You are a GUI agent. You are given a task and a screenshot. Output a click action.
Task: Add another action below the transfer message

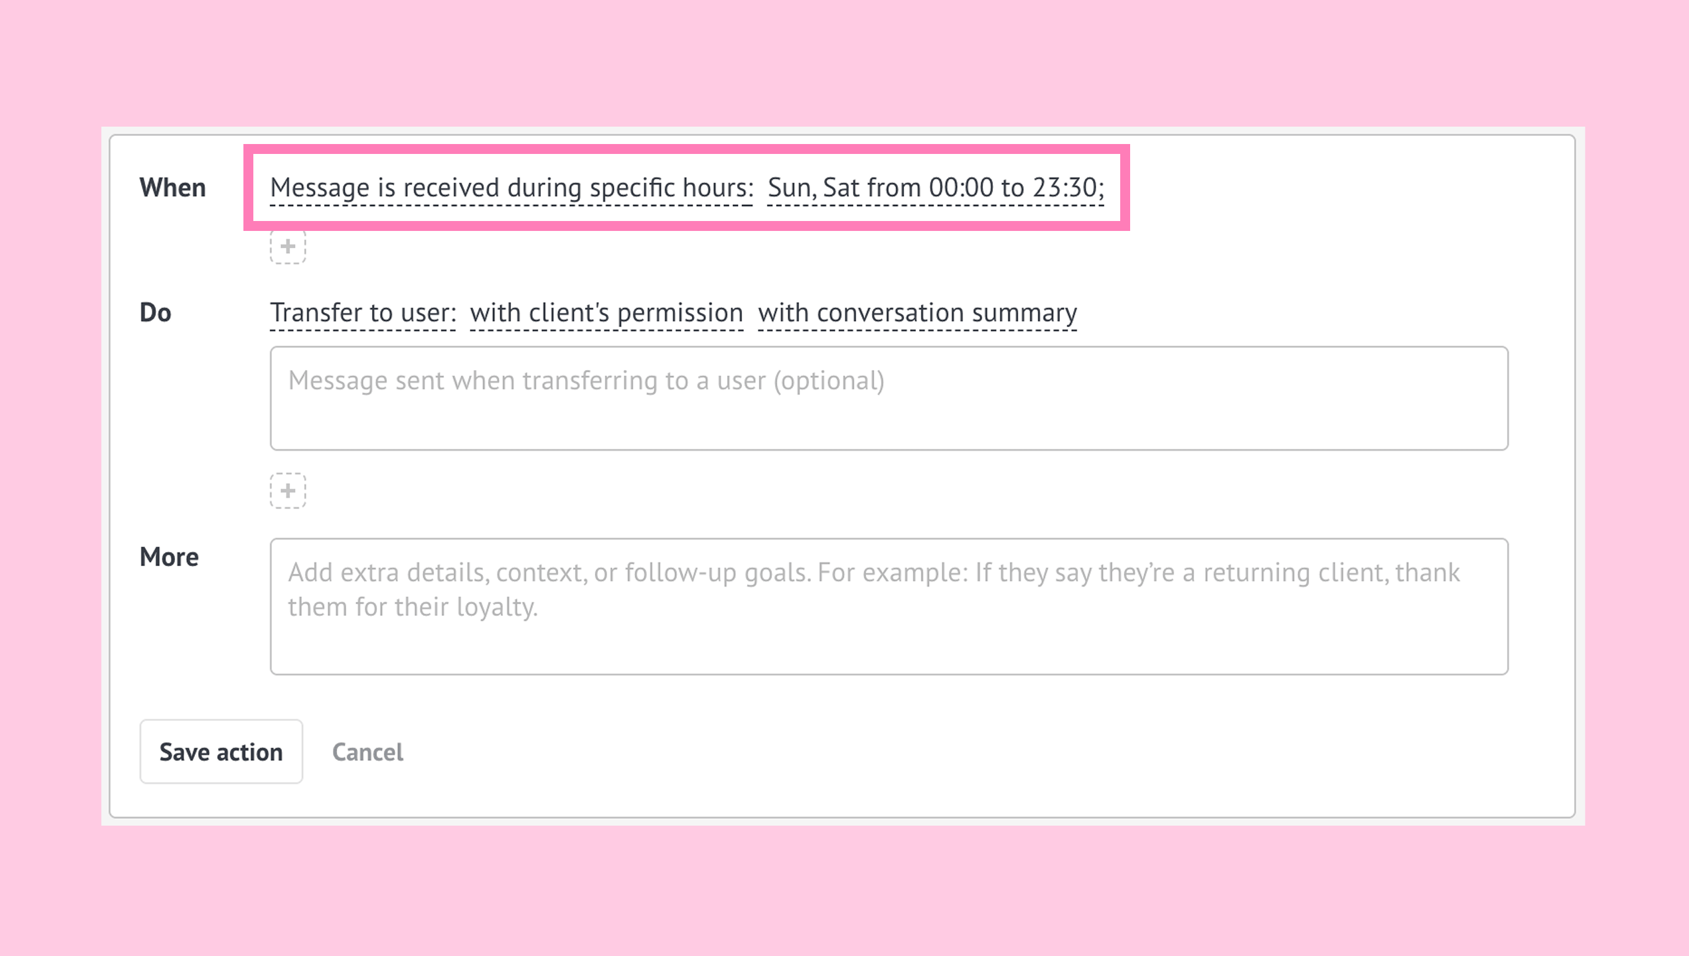(x=288, y=490)
